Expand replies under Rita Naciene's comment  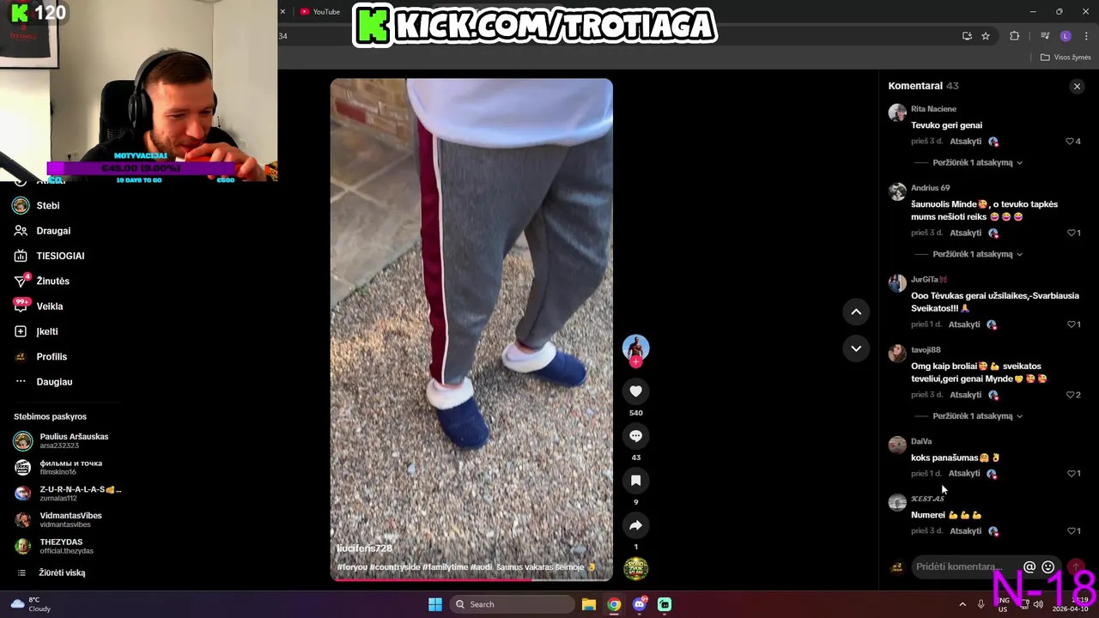pos(977,163)
